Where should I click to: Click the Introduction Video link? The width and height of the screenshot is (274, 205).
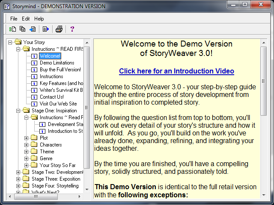pyautogui.click(x=176, y=71)
